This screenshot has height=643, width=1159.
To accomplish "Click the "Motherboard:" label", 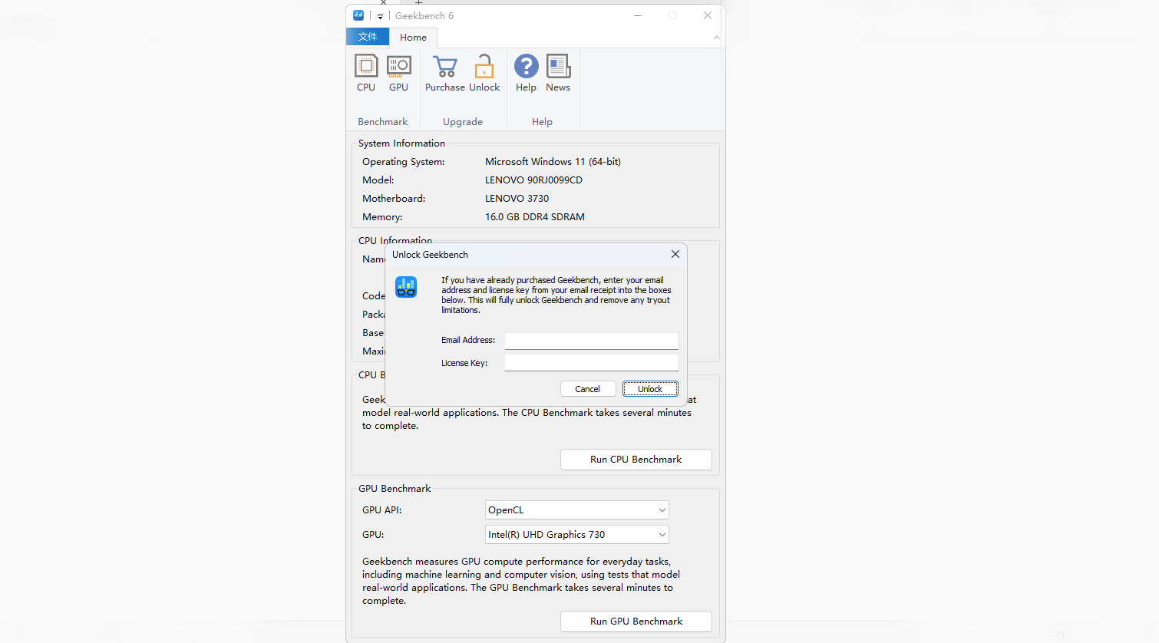I will [x=394, y=199].
